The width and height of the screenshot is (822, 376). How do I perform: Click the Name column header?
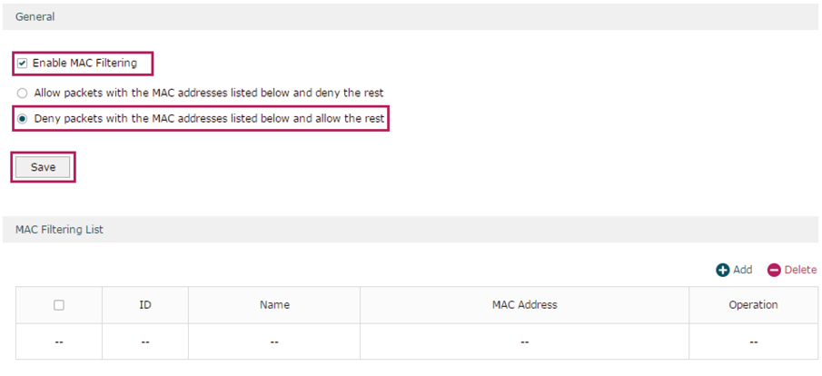tap(274, 304)
